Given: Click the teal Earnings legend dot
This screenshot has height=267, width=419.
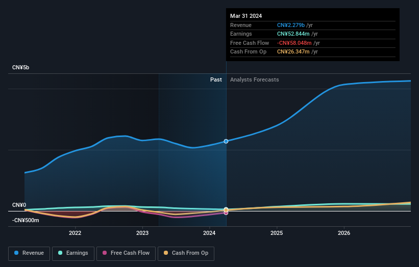Looking at the screenshot, I should [60, 253].
